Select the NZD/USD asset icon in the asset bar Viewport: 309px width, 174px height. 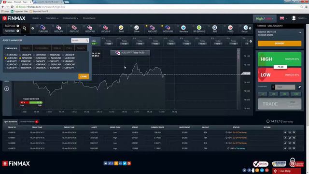point(168,28)
